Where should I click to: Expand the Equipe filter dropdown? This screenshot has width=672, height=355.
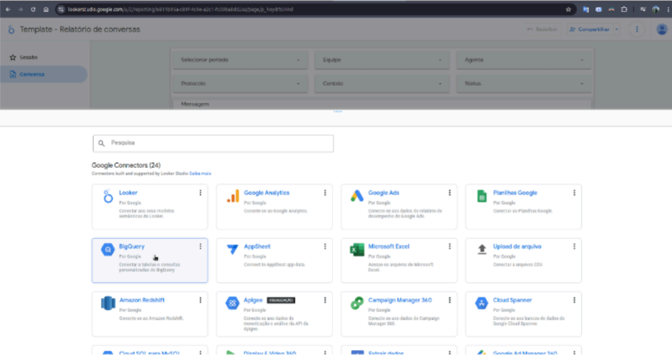point(382,60)
